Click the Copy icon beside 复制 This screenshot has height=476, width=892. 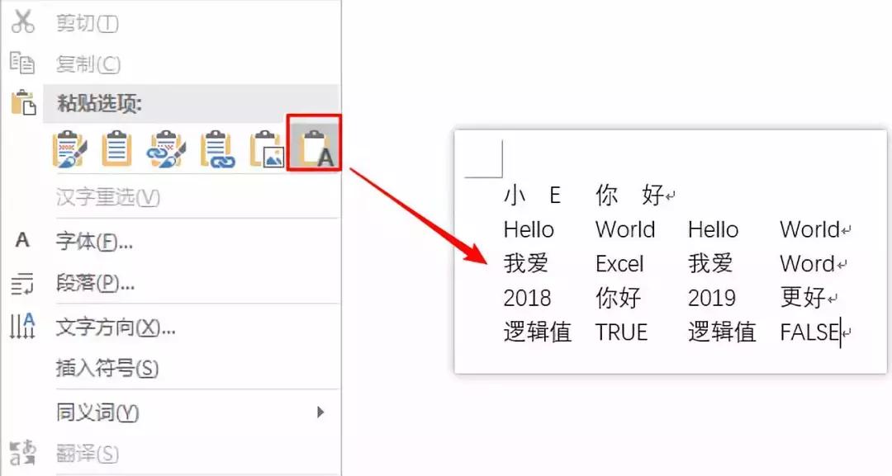[22, 63]
